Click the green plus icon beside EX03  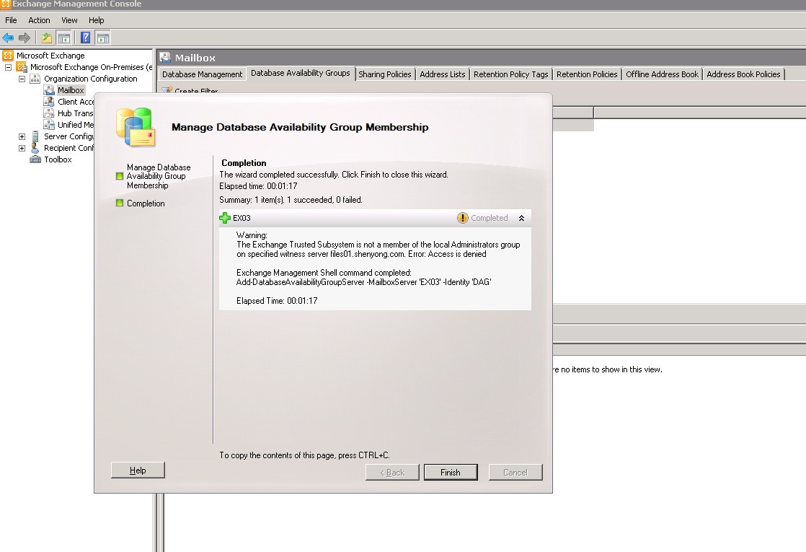click(x=225, y=218)
